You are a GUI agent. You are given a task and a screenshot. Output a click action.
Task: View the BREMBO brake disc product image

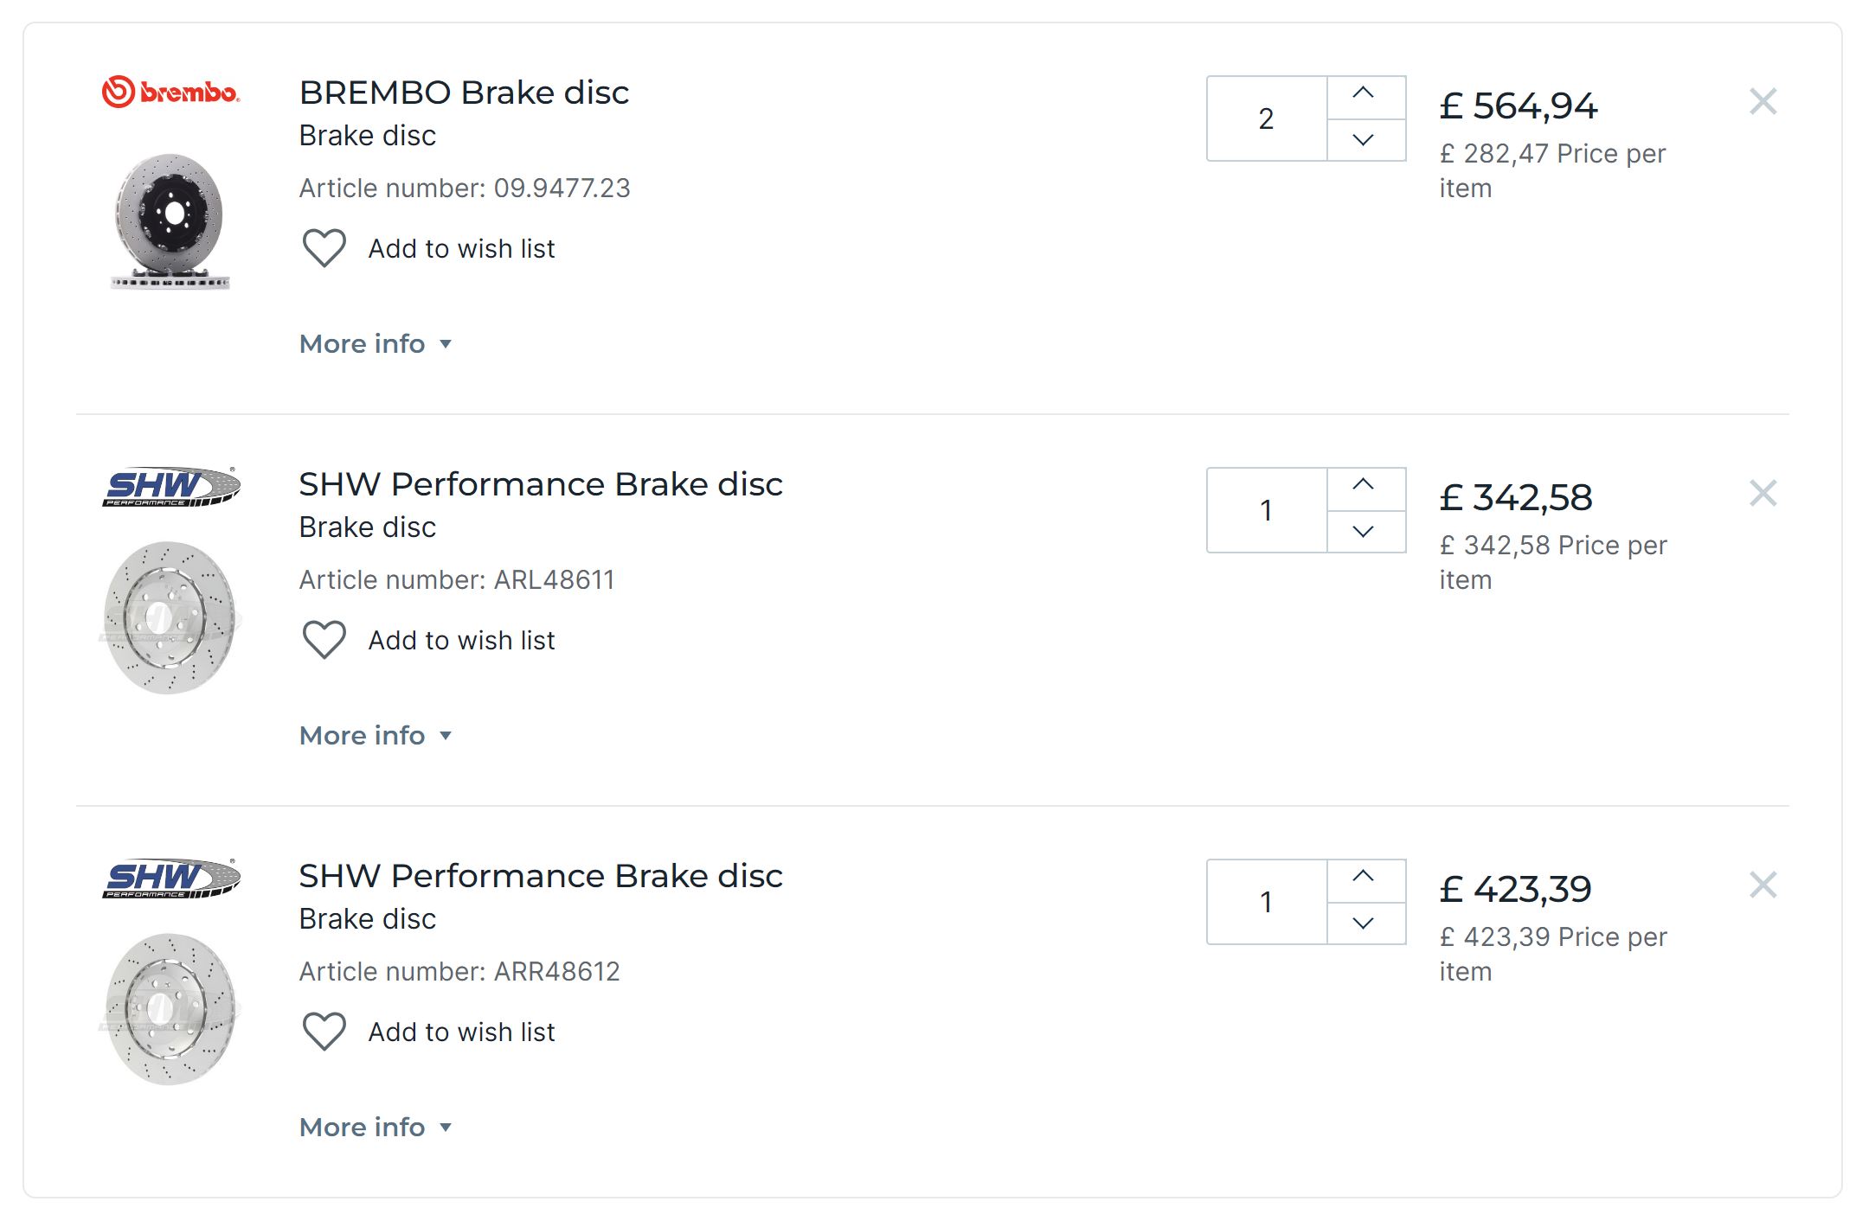click(170, 221)
